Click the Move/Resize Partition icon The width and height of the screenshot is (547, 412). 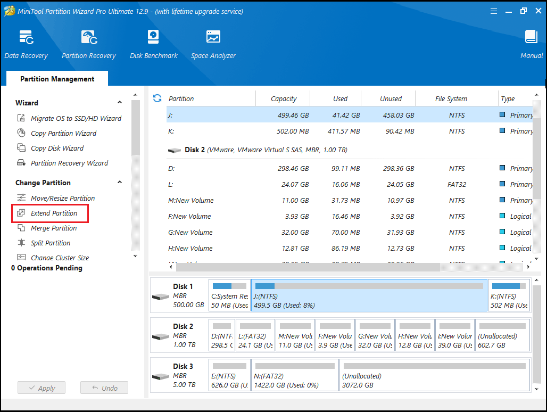coord(21,198)
